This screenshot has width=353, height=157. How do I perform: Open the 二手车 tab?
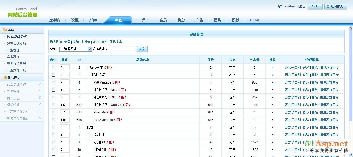pos(143,20)
